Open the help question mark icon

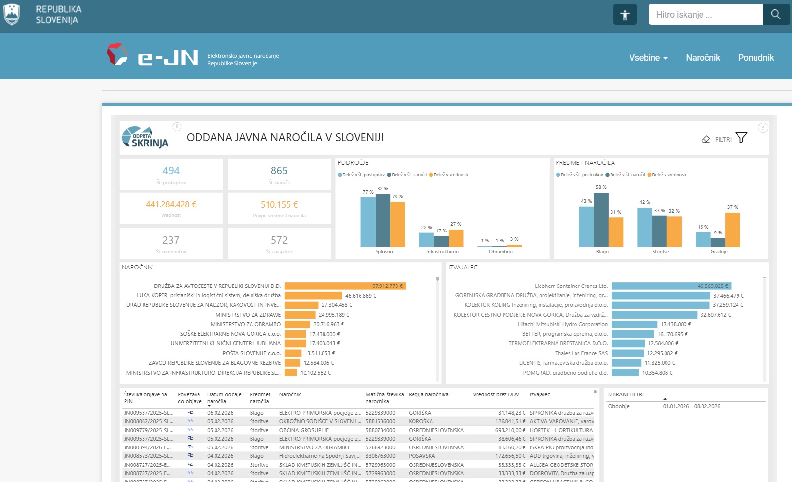[x=762, y=128]
